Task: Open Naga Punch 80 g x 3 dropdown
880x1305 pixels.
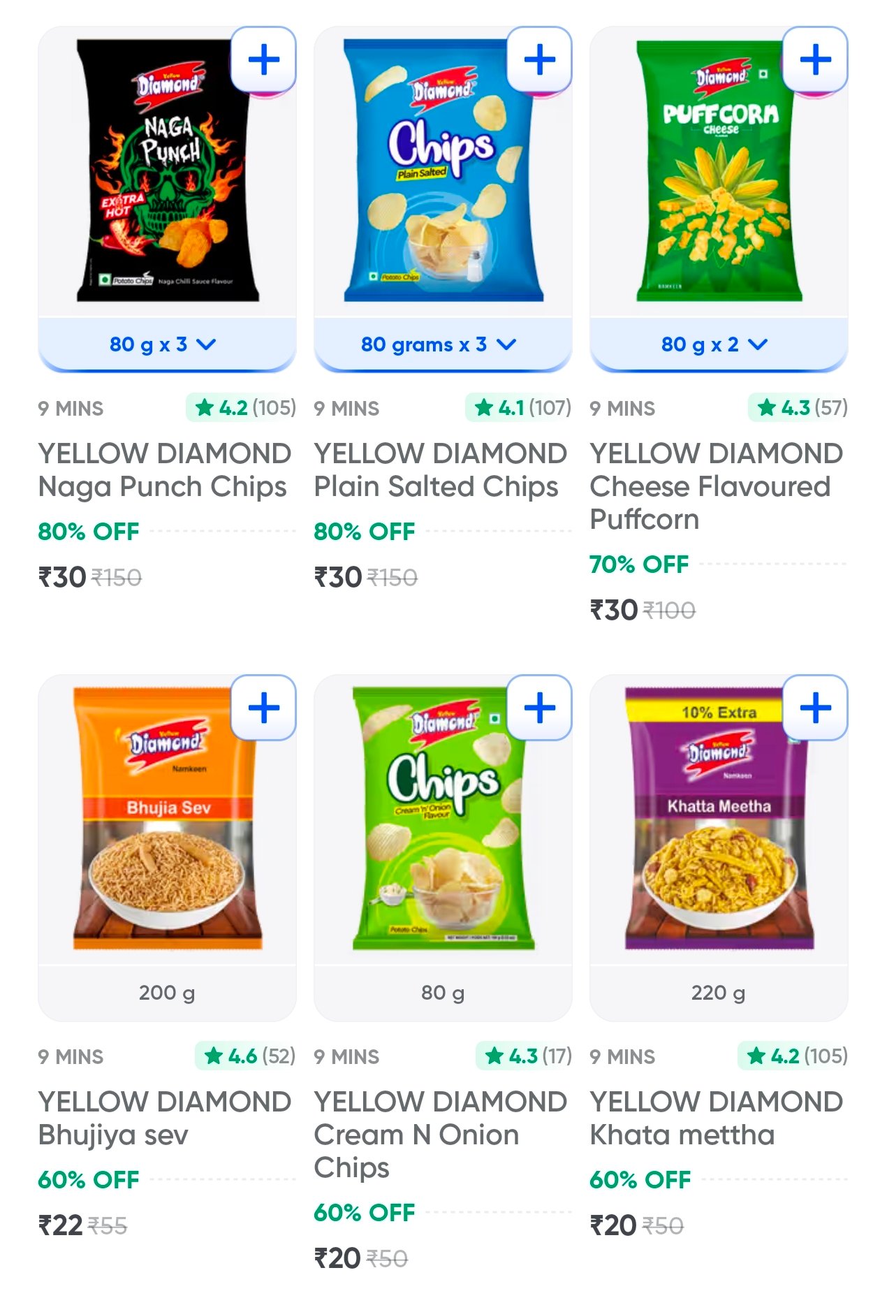Action: click(167, 344)
